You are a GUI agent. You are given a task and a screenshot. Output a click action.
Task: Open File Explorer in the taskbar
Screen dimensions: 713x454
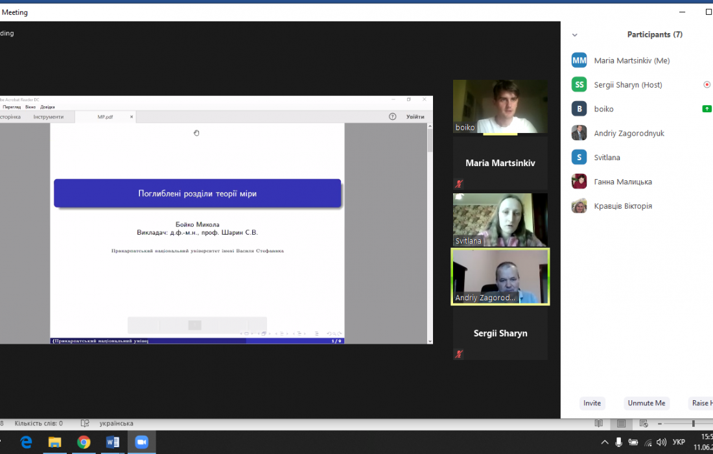pyautogui.click(x=55, y=442)
